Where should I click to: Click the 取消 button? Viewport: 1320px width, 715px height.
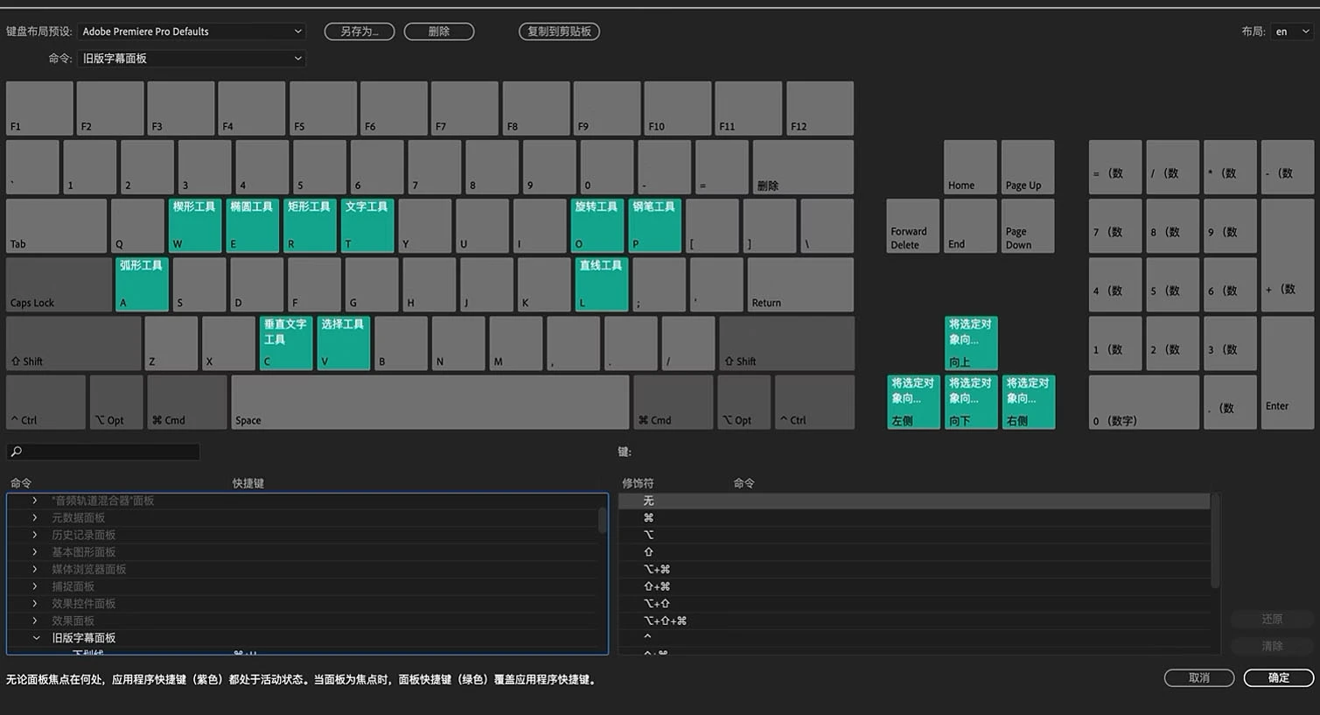pos(1199,678)
